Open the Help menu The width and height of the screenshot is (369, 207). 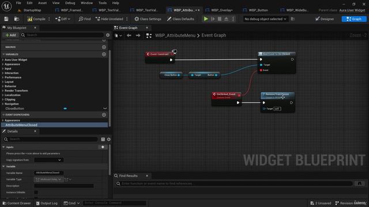(115, 3)
